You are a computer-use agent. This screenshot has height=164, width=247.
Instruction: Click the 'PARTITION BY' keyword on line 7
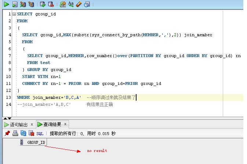pos(145,56)
